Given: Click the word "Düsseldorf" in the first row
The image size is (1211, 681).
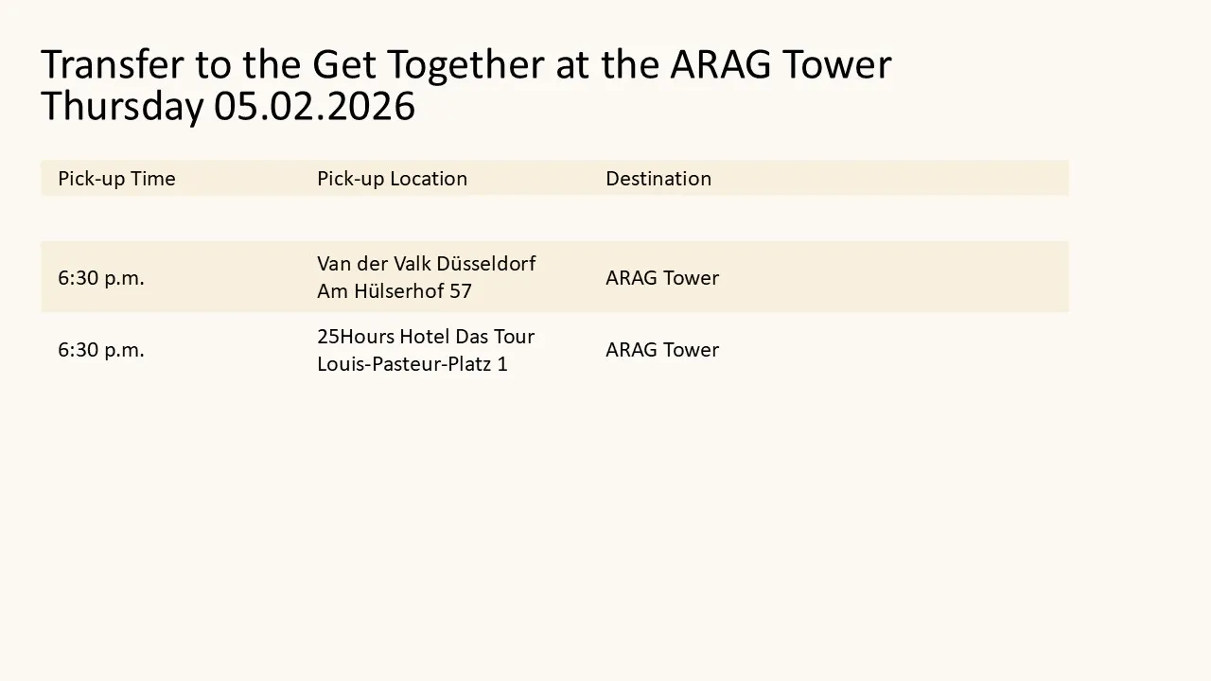Looking at the screenshot, I should pos(486,264).
